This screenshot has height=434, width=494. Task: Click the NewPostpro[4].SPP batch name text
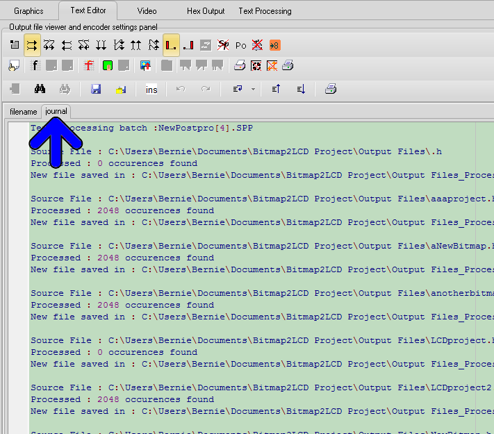206,128
